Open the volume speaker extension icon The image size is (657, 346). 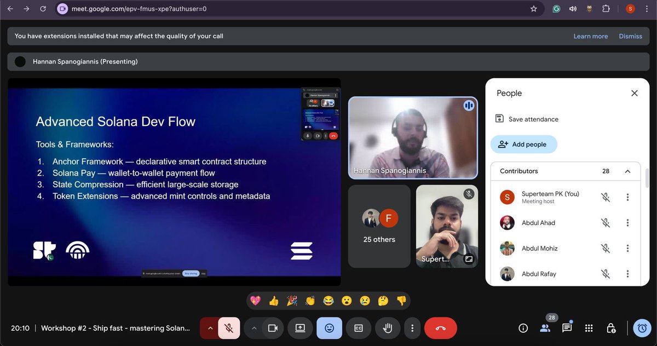point(573,9)
